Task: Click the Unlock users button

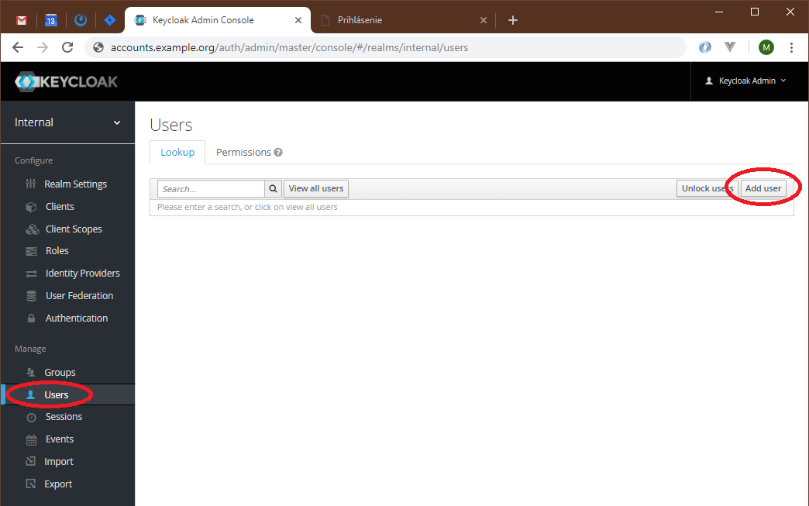Action: pos(707,188)
